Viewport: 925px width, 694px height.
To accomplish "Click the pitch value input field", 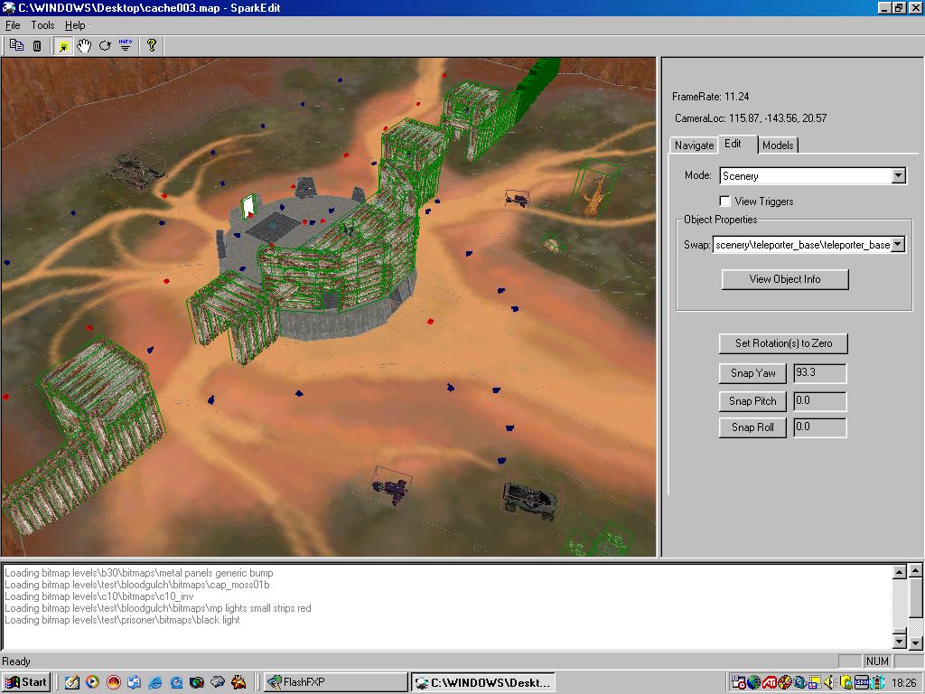I will coord(820,400).
